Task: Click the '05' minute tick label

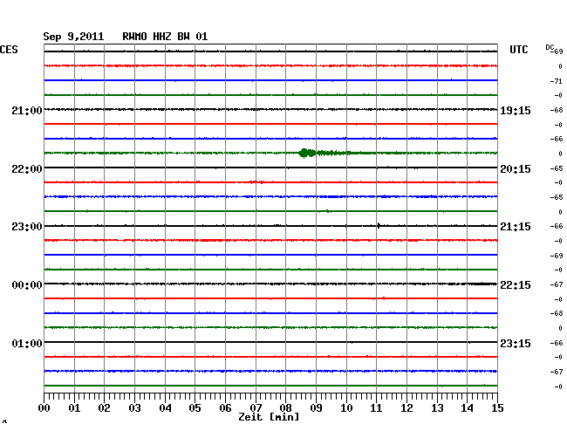Action: [x=195, y=407]
